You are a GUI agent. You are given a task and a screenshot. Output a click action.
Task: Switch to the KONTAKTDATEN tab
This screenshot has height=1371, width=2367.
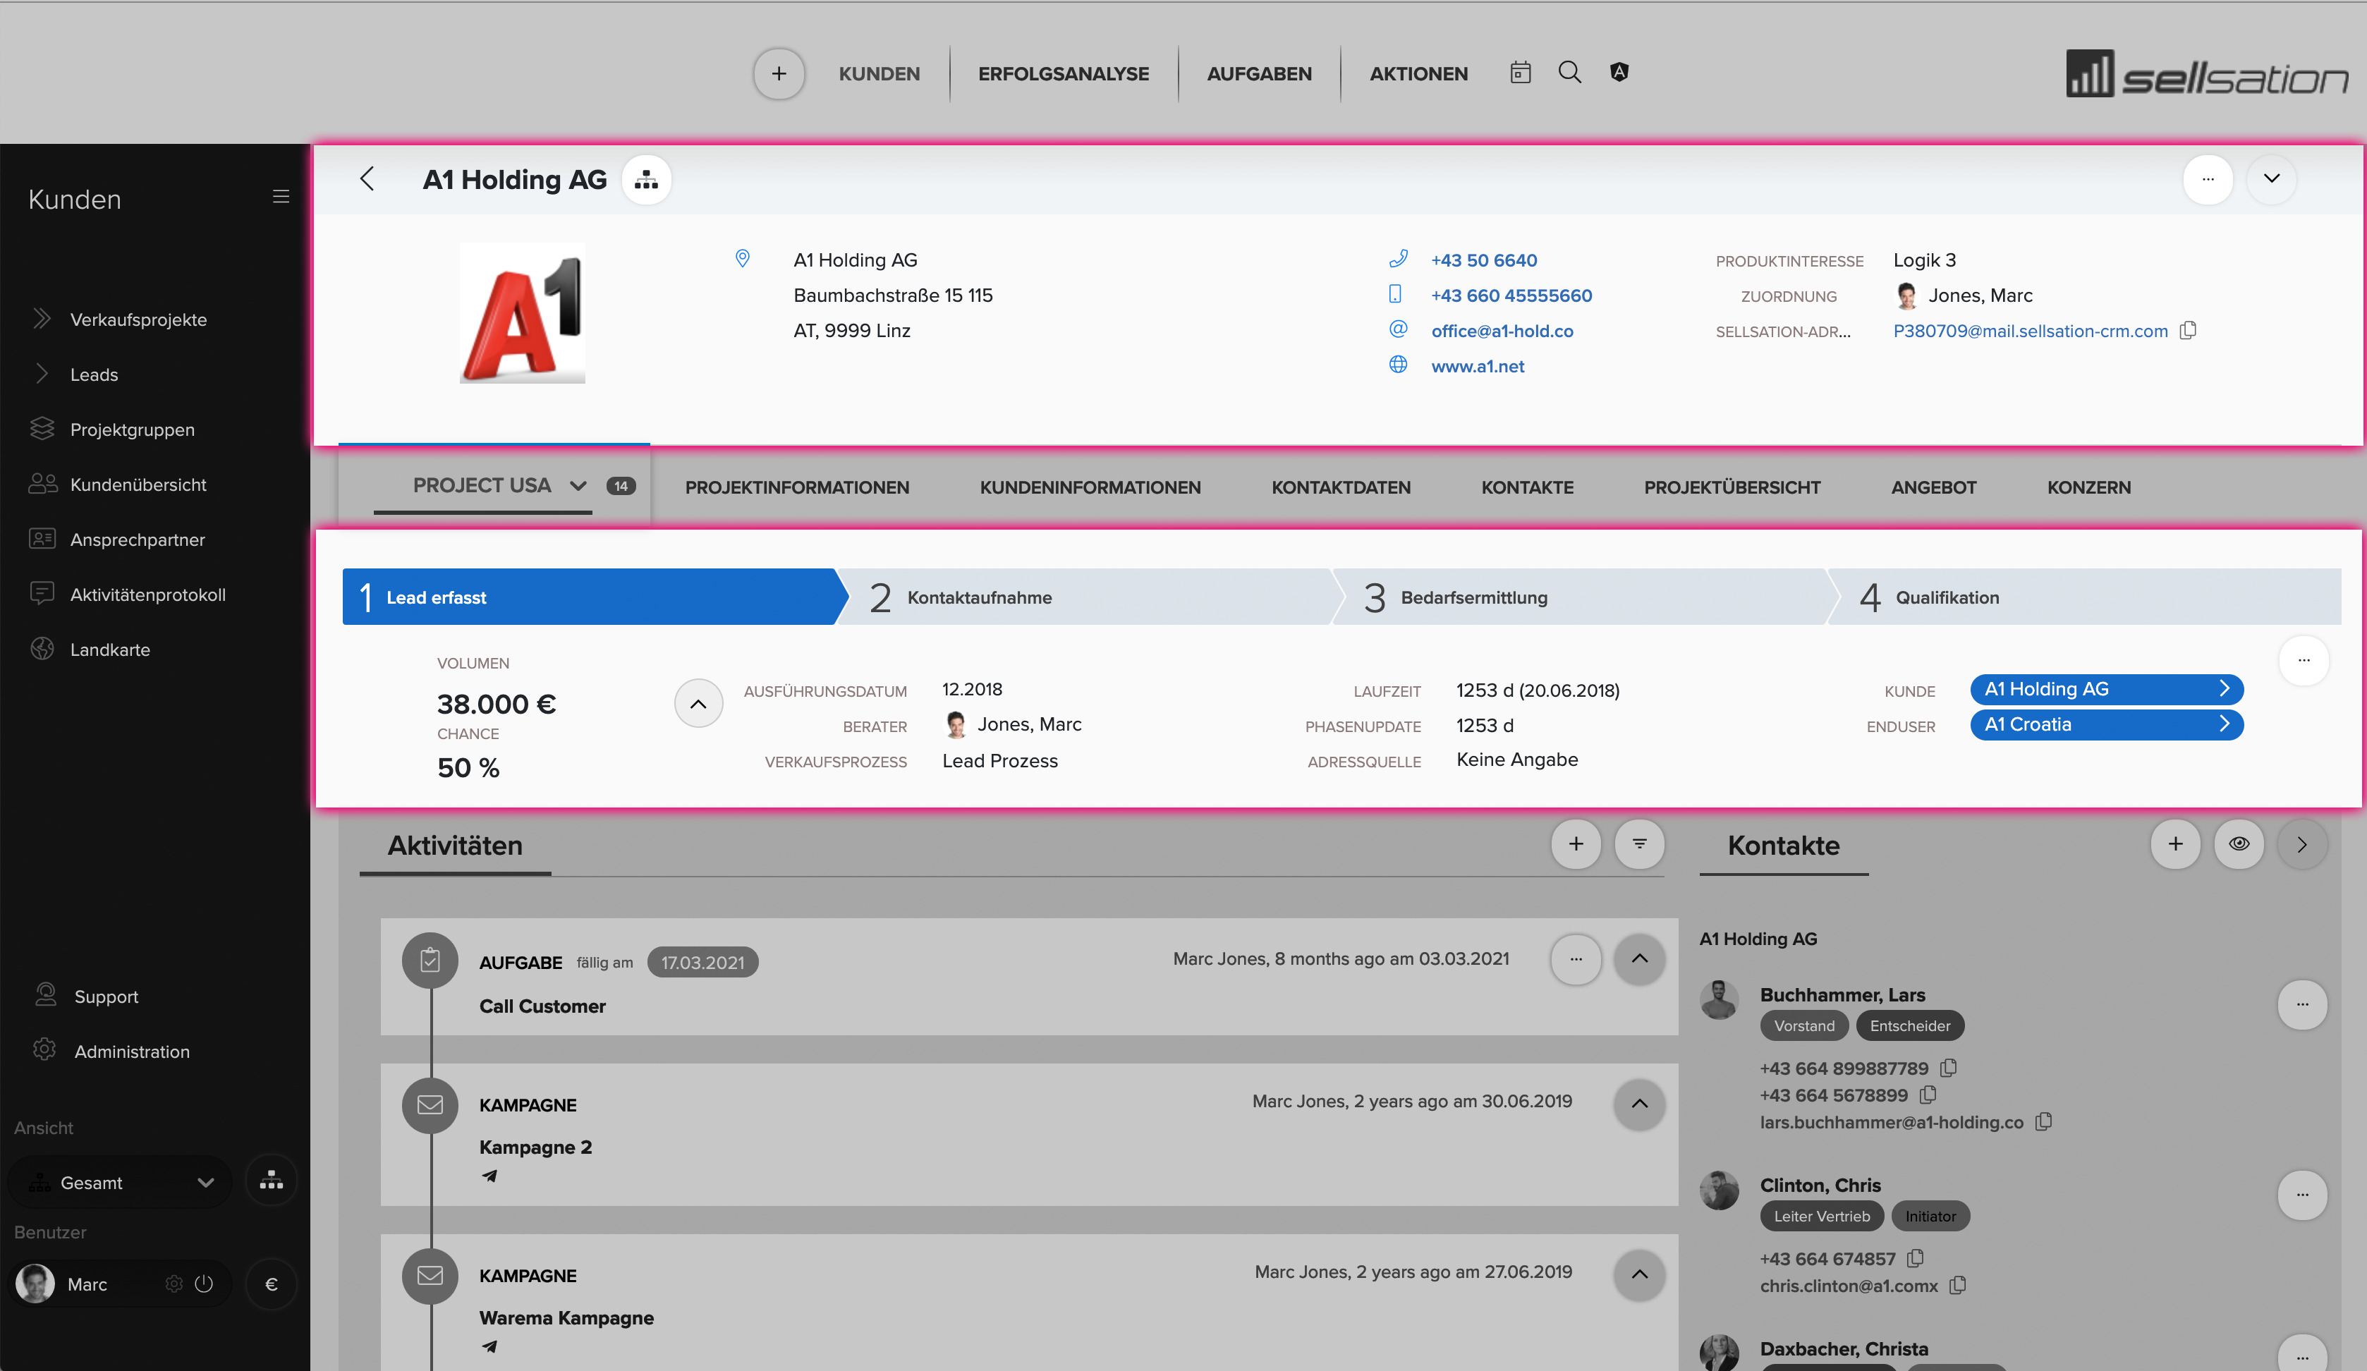[1340, 487]
